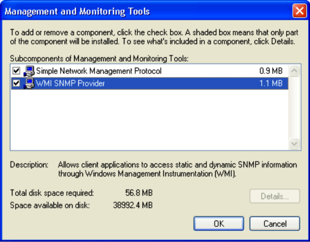Click the Simple Network Management Protocol computer icon
Screen dimensions: 310x242
[29, 71]
